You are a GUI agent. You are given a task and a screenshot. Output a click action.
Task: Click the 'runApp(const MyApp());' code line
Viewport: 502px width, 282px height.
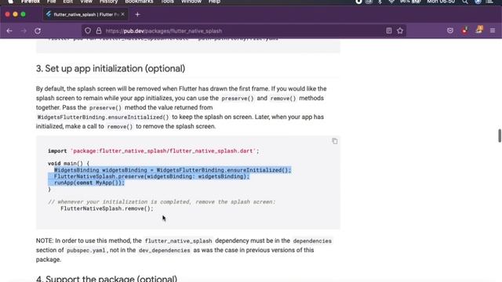click(x=89, y=183)
